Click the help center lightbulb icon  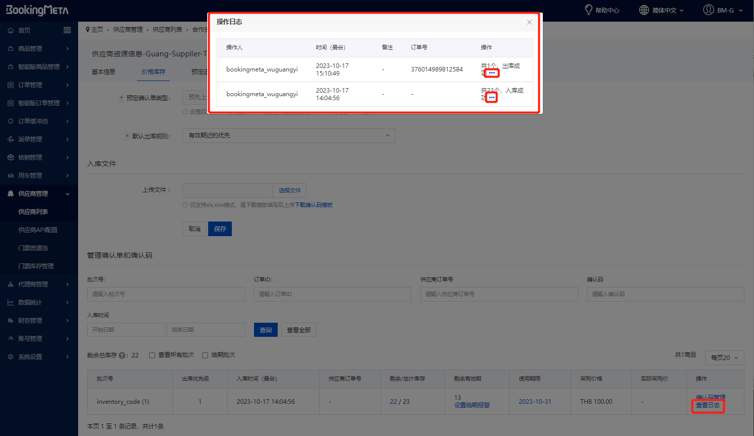tap(588, 10)
